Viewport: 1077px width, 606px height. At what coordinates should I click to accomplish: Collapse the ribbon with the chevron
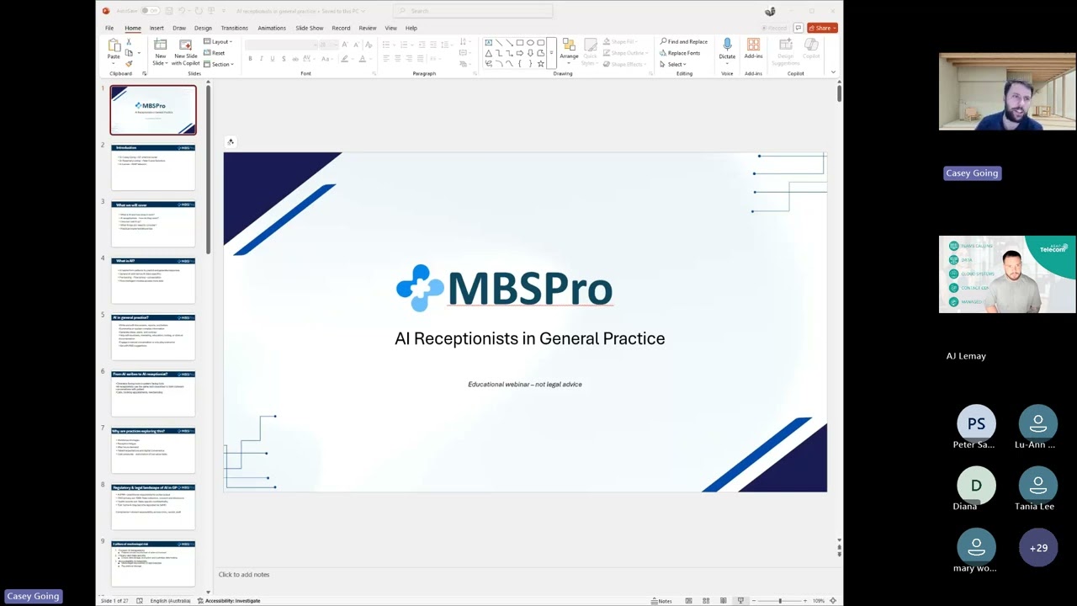click(x=833, y=73)
